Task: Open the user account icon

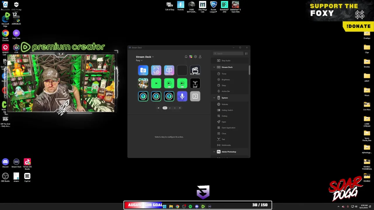Action: [200, 57]
